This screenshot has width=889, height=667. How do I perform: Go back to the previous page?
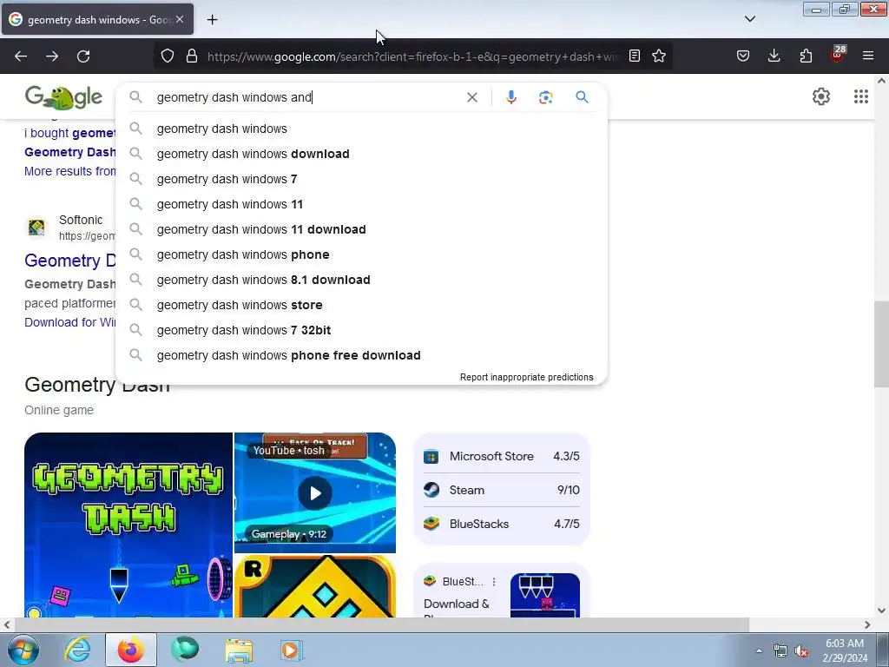(21, 56)
